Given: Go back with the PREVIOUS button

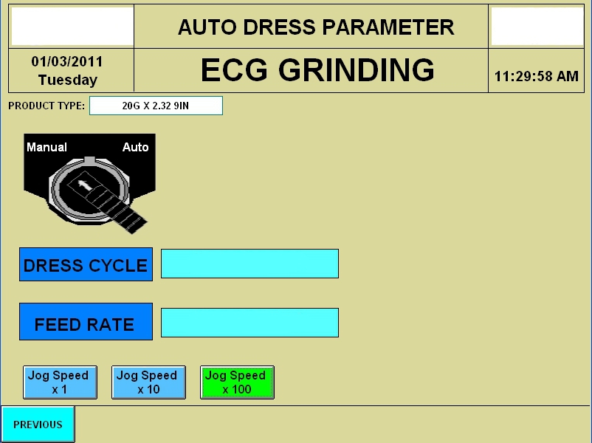Looking at the screenshot, I should coord(38,425).
